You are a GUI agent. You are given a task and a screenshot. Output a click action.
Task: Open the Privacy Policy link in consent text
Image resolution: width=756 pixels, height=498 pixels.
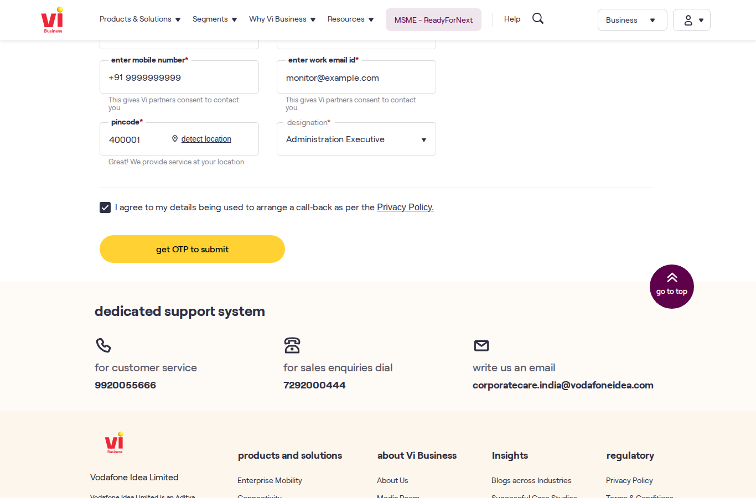point(405,207)
